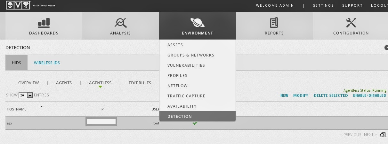Open the Dashboards bar chart icon
The height and width of the screenshot is (144, 388).
coord(44,23)
